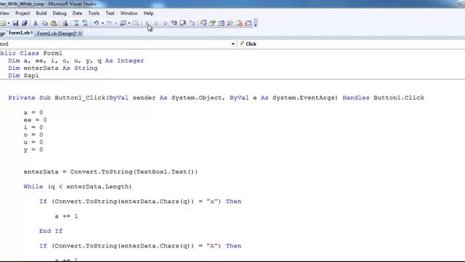465x262 pixels.
Task: Open the Properties Window icon
Action: click(x=212, y=23)
